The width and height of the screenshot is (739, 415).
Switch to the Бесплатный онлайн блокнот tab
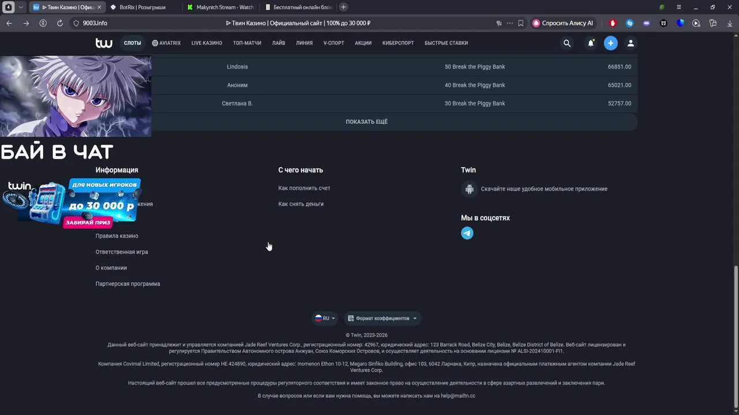click(298, 7)
